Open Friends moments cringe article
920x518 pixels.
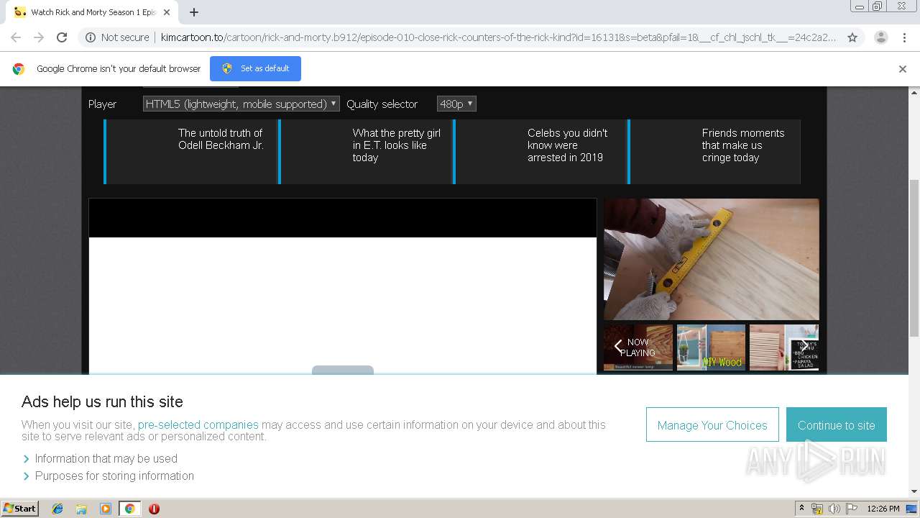tap(714, 152)
